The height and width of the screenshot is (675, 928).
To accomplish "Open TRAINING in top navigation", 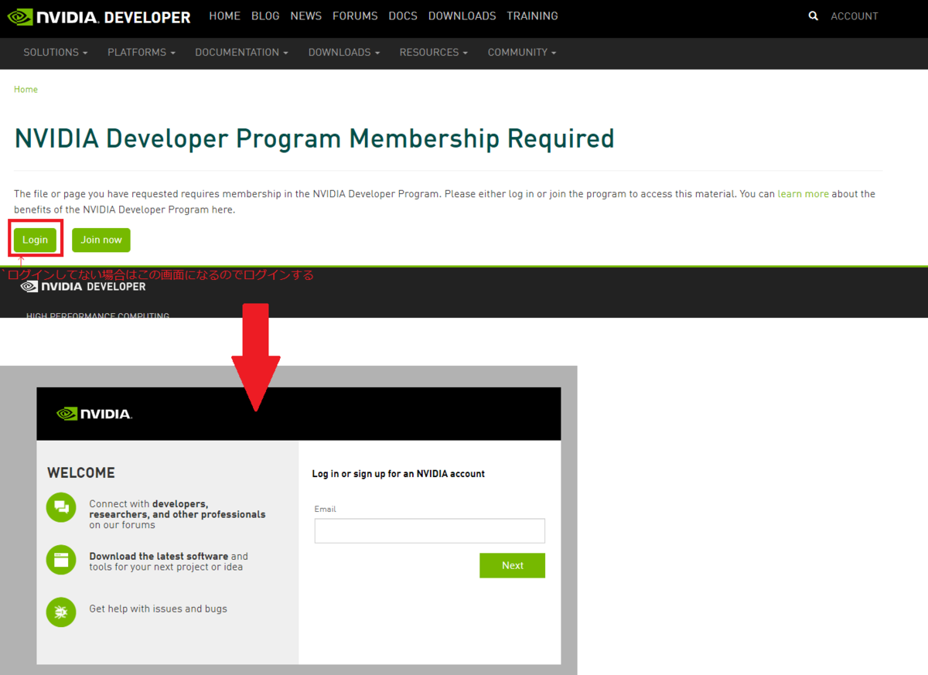I will pos(532,15).
